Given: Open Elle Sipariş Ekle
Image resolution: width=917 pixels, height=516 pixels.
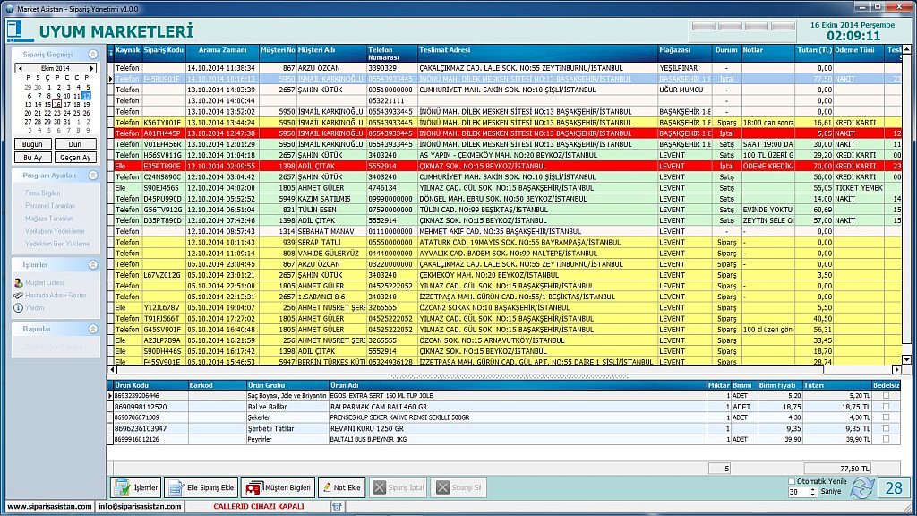Looking at the screenshot, I should coord(201,487).
